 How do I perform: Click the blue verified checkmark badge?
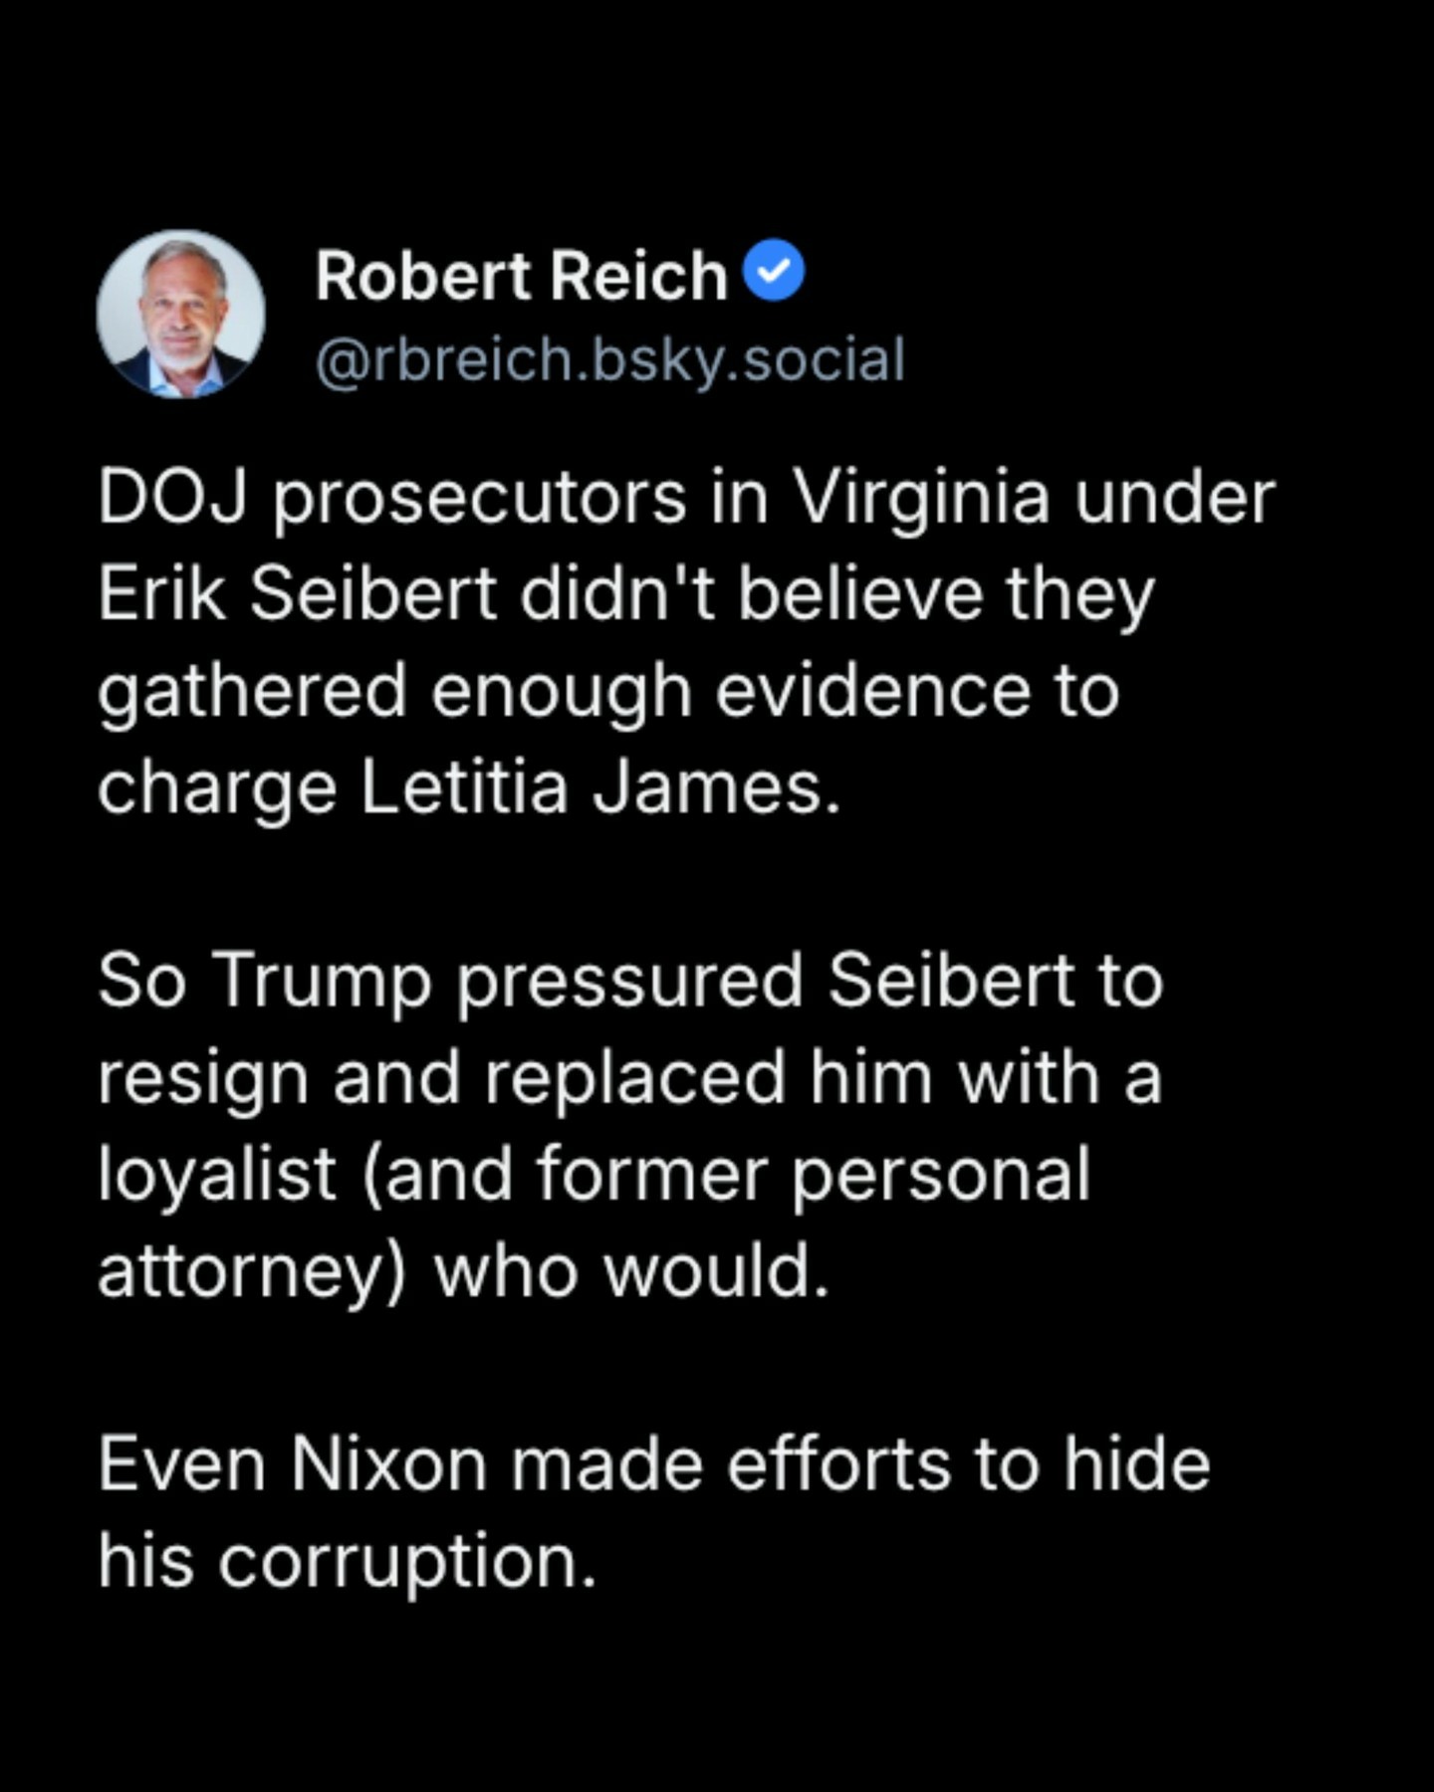tap(774, 271)
